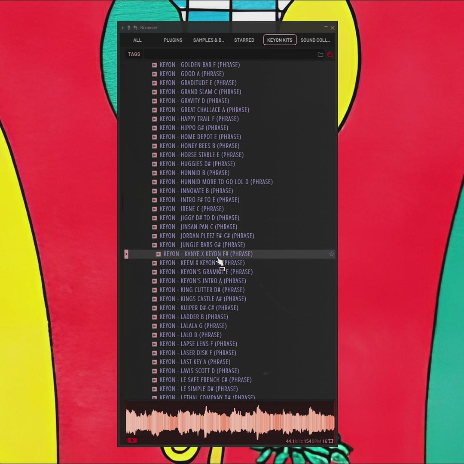Click the folder icon in the tags bar
This screenshot has width=464, height=464.
320,55
